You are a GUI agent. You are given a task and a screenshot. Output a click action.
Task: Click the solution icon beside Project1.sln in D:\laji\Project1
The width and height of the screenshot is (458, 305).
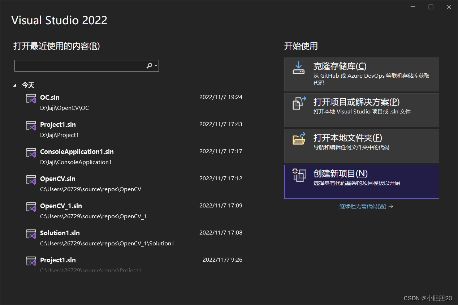[x=31, y=125]
